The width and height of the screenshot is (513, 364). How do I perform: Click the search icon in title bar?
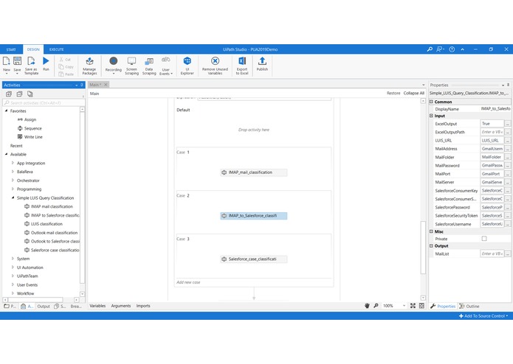pyautogui.click(x=430, y=49)
